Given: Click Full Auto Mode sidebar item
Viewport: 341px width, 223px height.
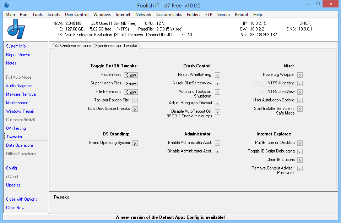Looking at the screenshot, I should click(x=19, y=77).
